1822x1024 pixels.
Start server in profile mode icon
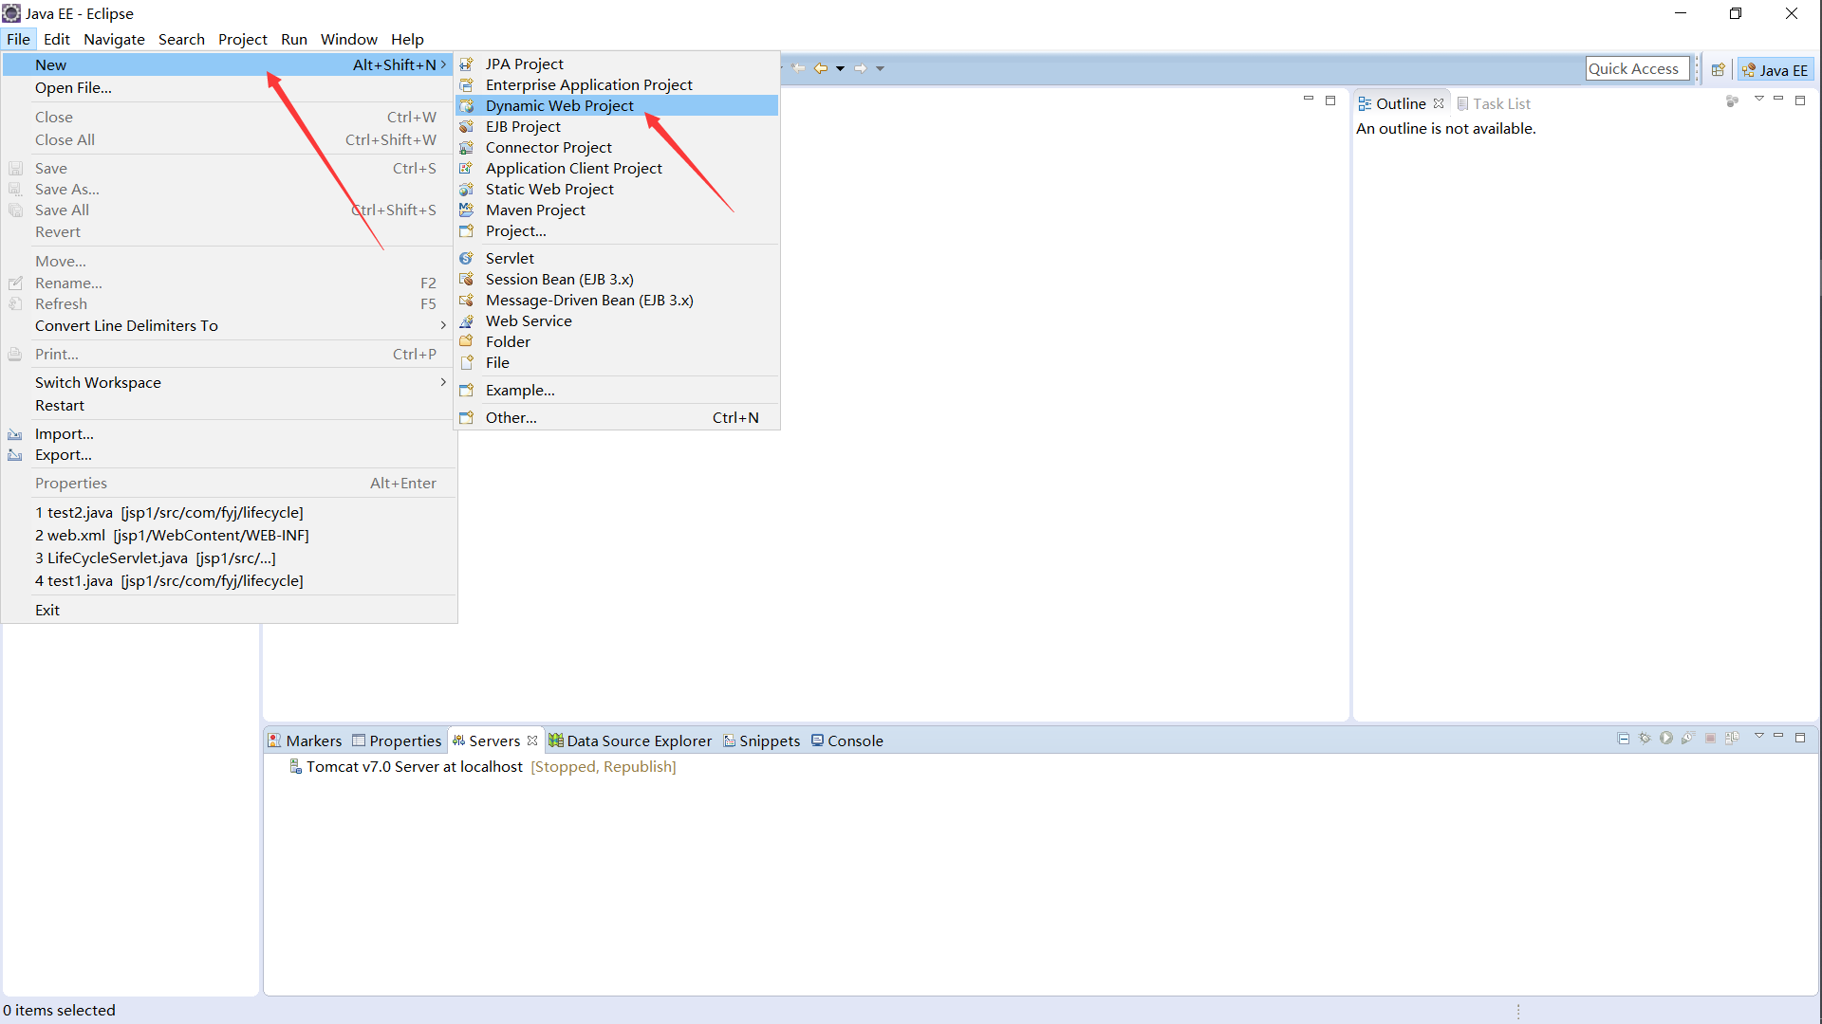click(x=1687, y=738)
